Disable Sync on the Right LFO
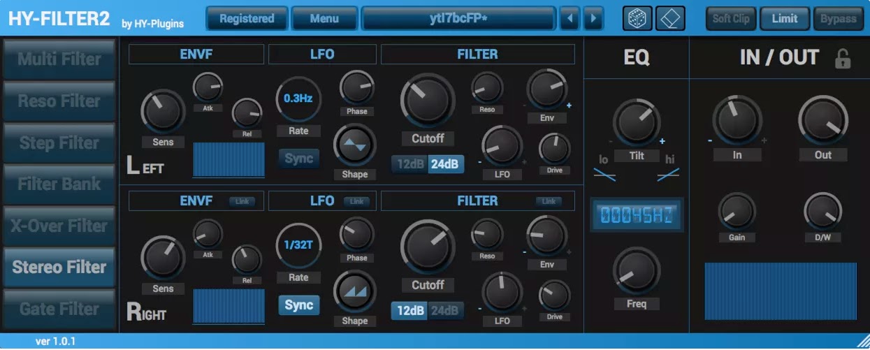The height and width of the screenshot is (350, 870). pyautogui.click(x=299, y=305)
